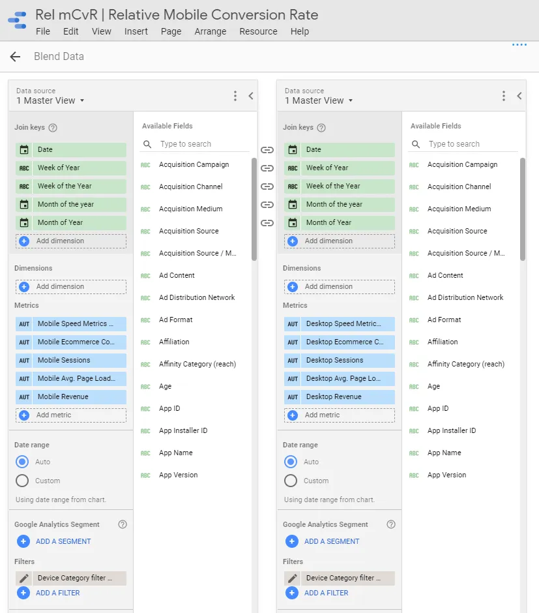Click the blue ellipsis icon at top right
Image resolution: width=539 pixels, height=613 pixels.
pyautogui.click(x=519, y=45)
